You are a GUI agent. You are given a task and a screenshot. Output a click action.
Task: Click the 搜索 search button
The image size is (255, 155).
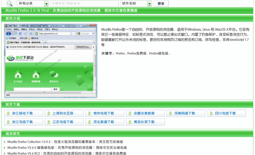[x=161, y=4]
